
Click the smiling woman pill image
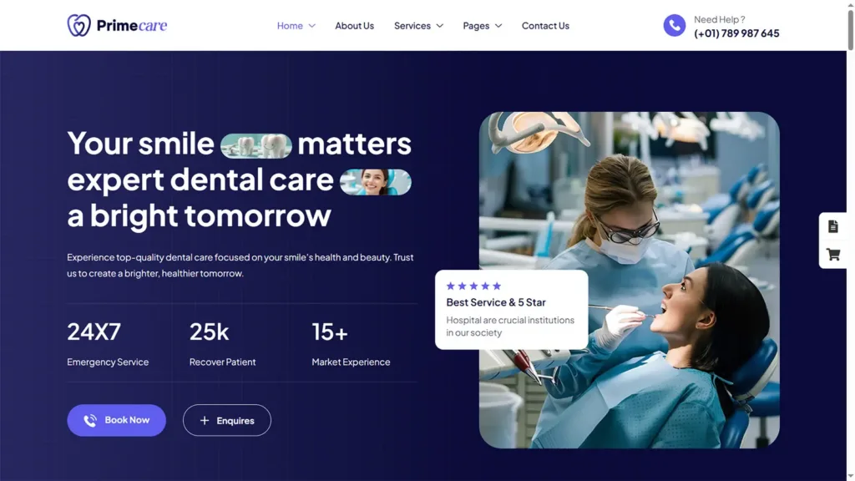pyautogui.click(x=376, y=182)
